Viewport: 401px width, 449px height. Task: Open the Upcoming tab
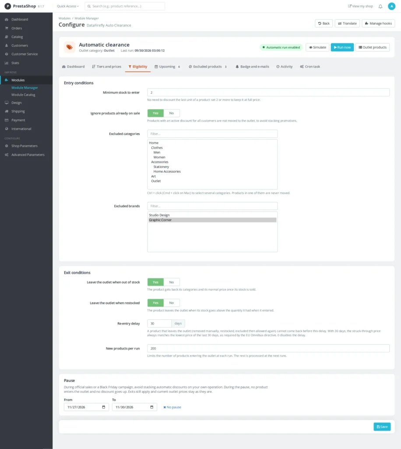point(168,67)
